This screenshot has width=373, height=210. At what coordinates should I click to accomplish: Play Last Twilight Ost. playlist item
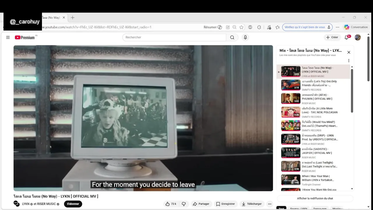pyautogui.click(x=313, y=167)
